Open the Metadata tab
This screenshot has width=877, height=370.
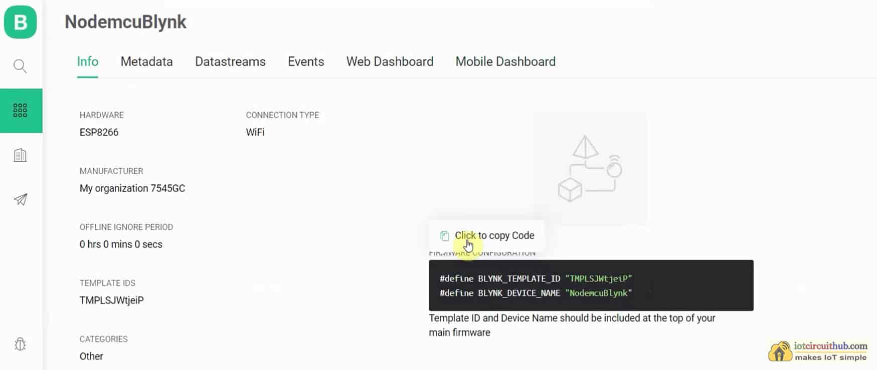[146, 62]
